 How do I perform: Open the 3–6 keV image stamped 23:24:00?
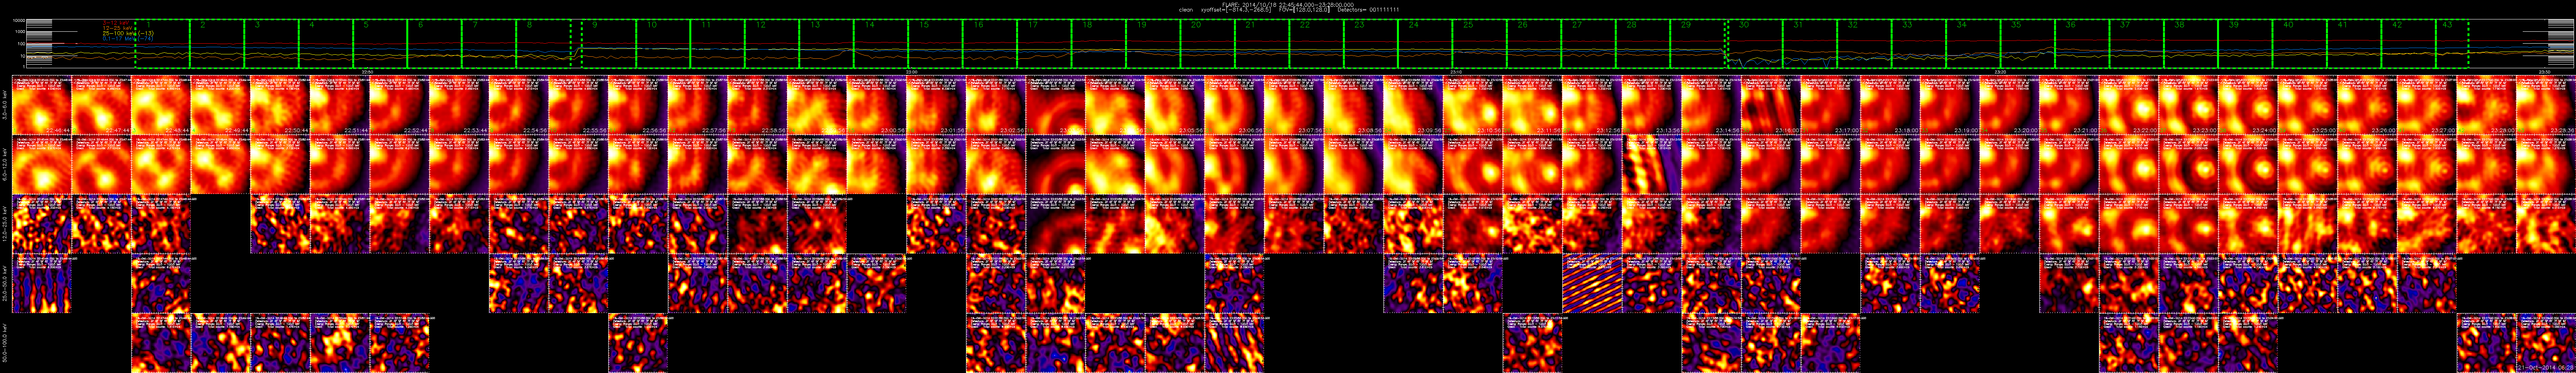click(2248, 106)
